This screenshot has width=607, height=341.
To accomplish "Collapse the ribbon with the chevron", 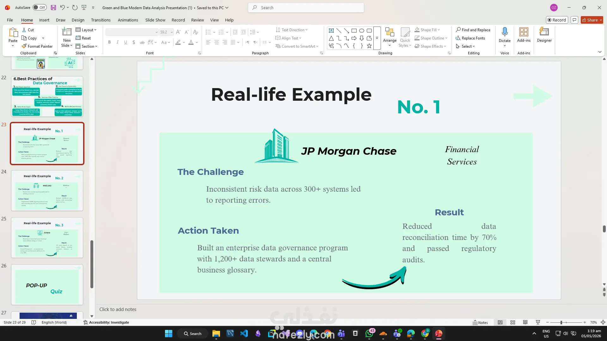I will (x=600, y=52).
